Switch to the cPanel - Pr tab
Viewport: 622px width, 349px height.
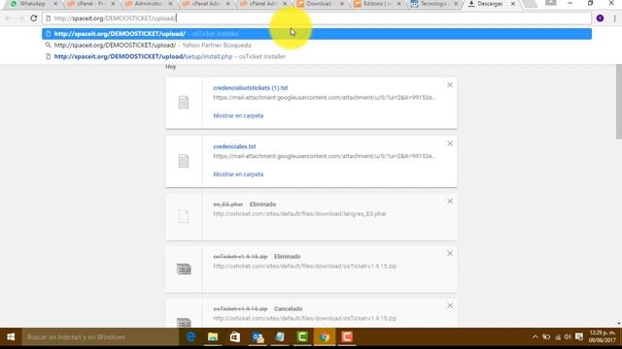point(90,4)
